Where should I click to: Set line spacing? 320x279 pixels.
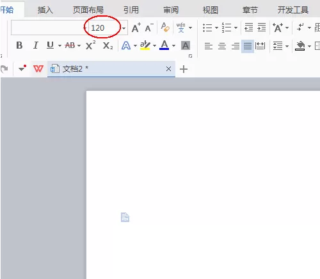(x=278, y=46)
